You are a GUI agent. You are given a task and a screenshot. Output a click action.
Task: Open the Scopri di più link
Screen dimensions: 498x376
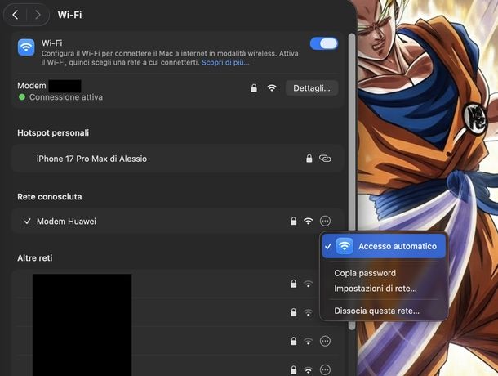click(225, 62)
